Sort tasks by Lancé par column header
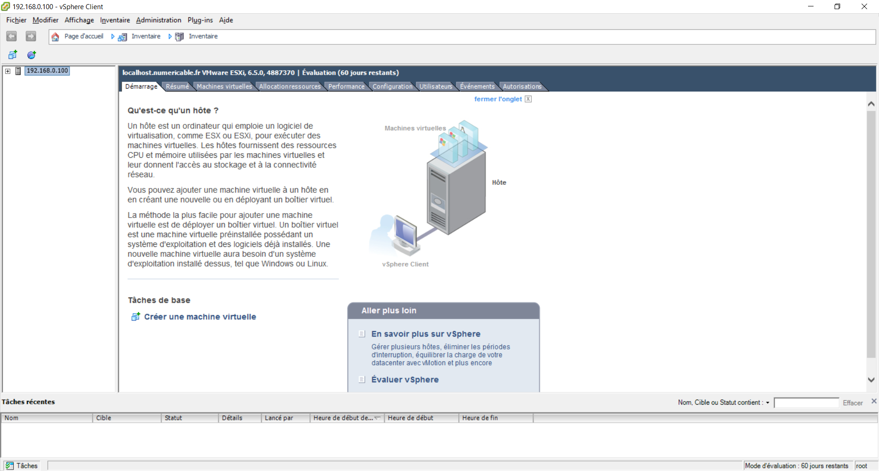Image resolution: width=879 pixels, height=471 pixels. click(286, 417)
